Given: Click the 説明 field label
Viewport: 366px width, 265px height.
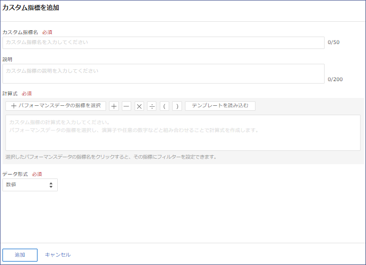Looking at the screenshot, I should [7, 59].
